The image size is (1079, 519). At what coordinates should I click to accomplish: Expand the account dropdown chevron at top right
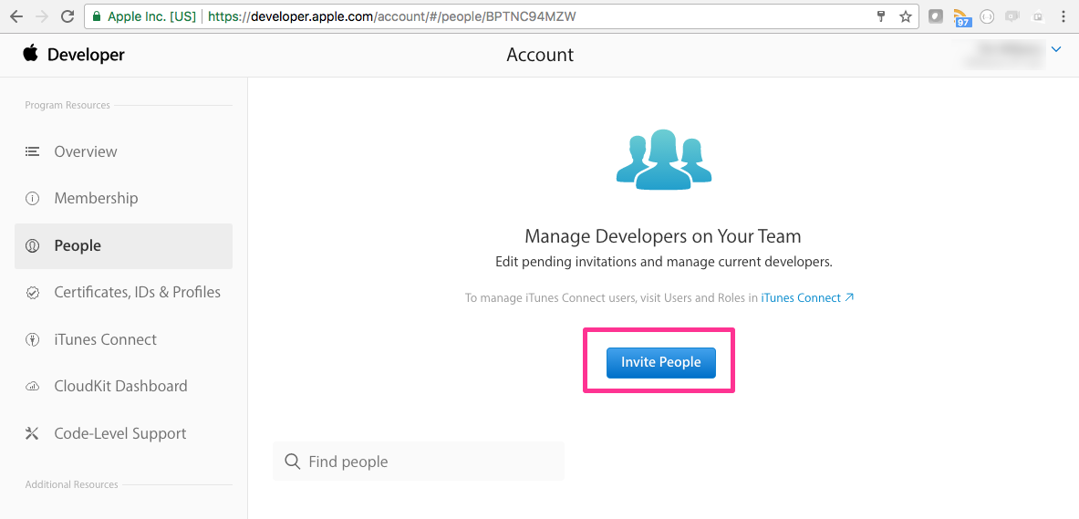coord(1057,49)
